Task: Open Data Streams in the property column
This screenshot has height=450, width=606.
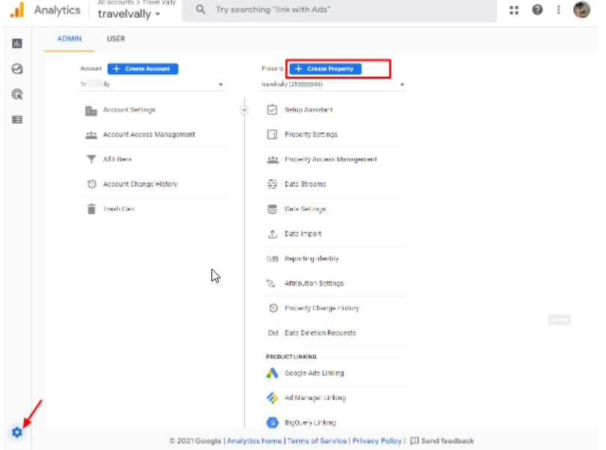Action: tap(305, 184)
